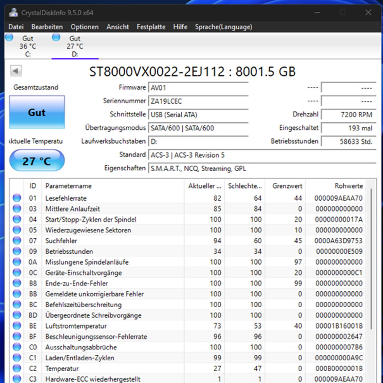Click status icon of Luftstromtemperatur row
This screenshot has height=383, width=383.
17,326
